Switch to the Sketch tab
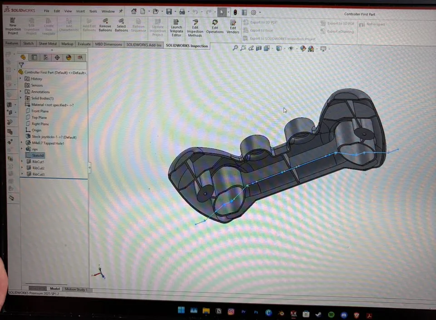436x320 pixels. point(28,43)
